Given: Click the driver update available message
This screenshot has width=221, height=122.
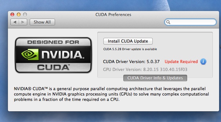Looking at the screenshot, I should [x=130, y=49].
